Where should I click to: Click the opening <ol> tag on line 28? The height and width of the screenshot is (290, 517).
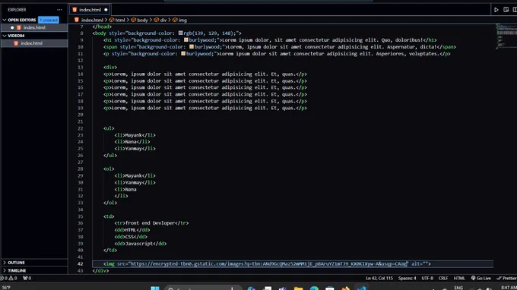109,169
